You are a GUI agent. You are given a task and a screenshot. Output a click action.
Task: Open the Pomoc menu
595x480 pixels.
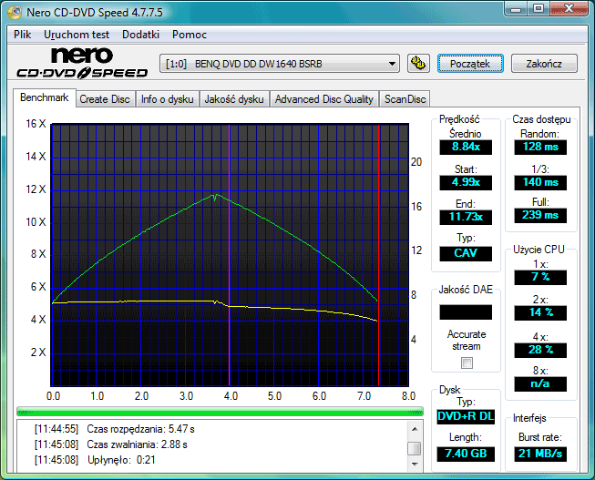click(x=190, y=35)
